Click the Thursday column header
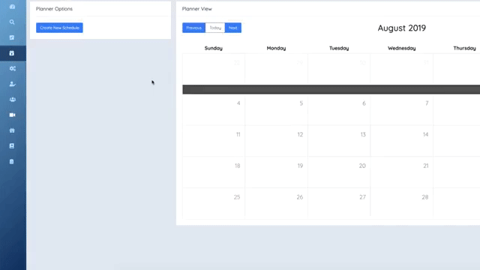Viewport: 480px width, 270px height. (464, 48)
